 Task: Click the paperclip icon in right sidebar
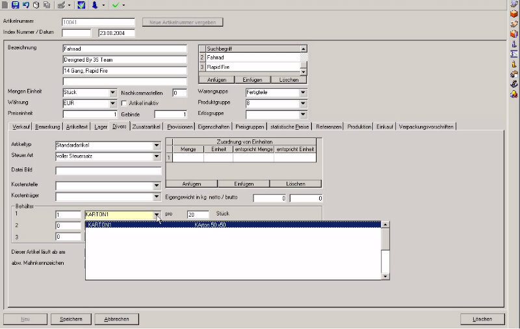tap(513, 84)
